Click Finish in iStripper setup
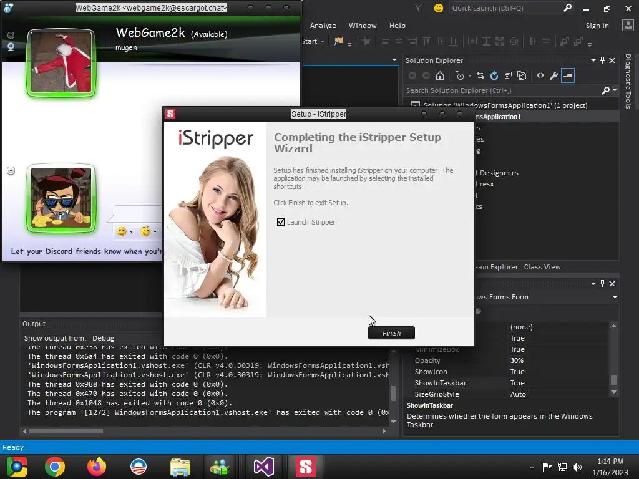This screenshot has width=639, height=479. 391,333
